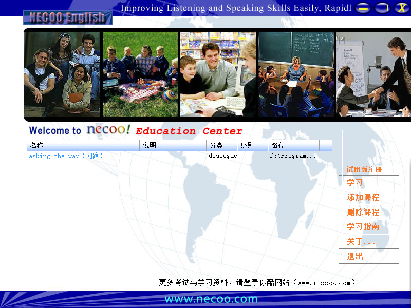Click the NECOO English logo

point(68,18)
